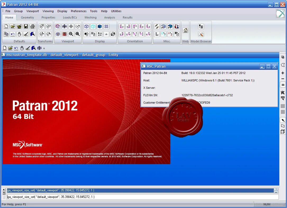Open the Model Browser tree icon

[x=201, y=26]
